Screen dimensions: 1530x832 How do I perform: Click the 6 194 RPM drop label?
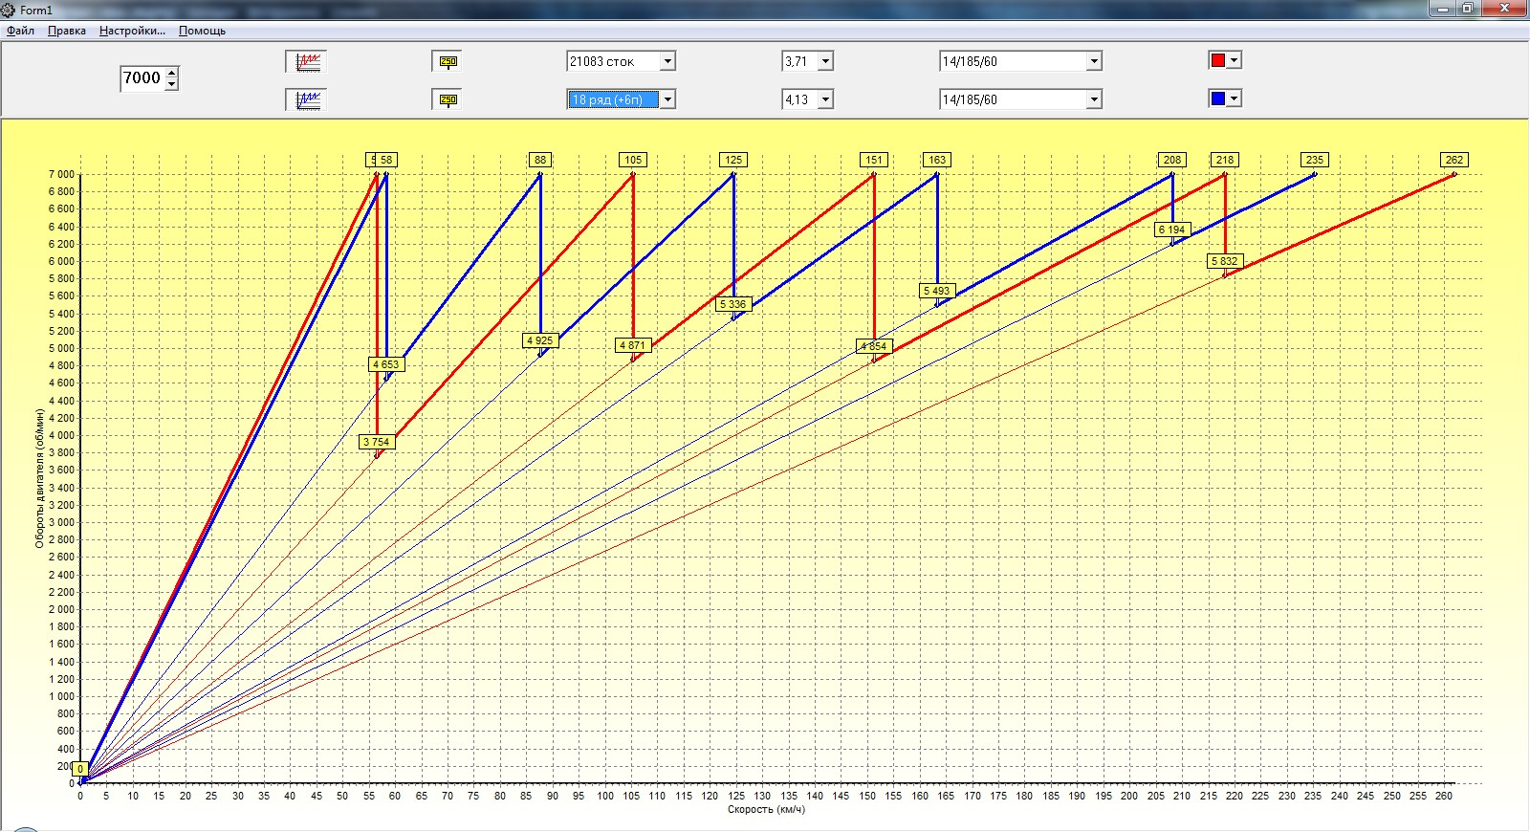pyautogui.click(x=1172, y=230)
